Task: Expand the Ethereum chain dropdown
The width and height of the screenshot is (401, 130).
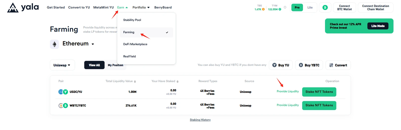Action: pos(93,44)
